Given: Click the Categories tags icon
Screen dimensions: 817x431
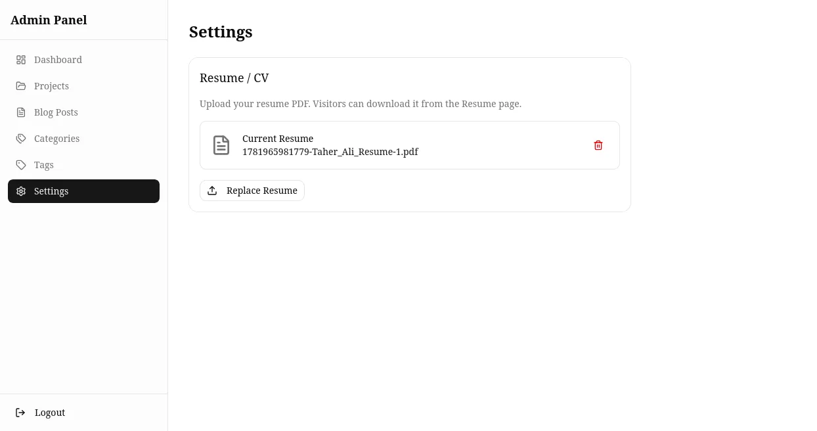Looking at the screenshot, I should tap(21, 139).
